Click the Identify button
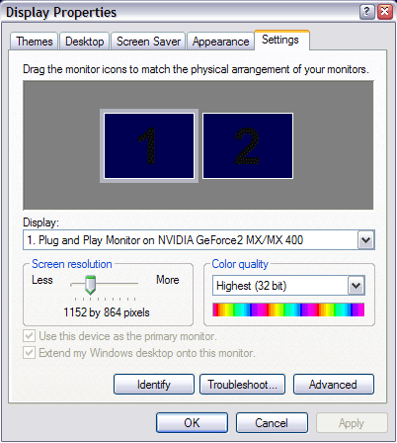397x443 pixels. 154,385
